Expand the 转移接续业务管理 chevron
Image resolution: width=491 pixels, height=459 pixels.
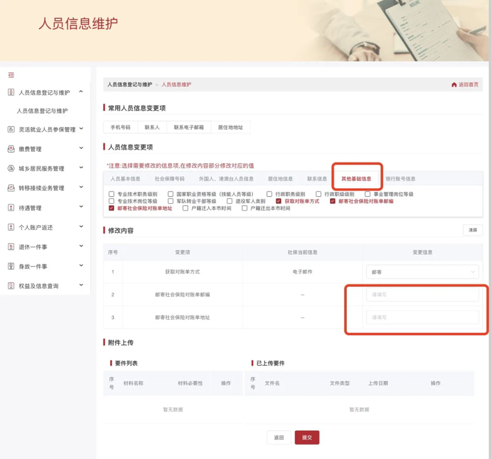coord(81,187)
